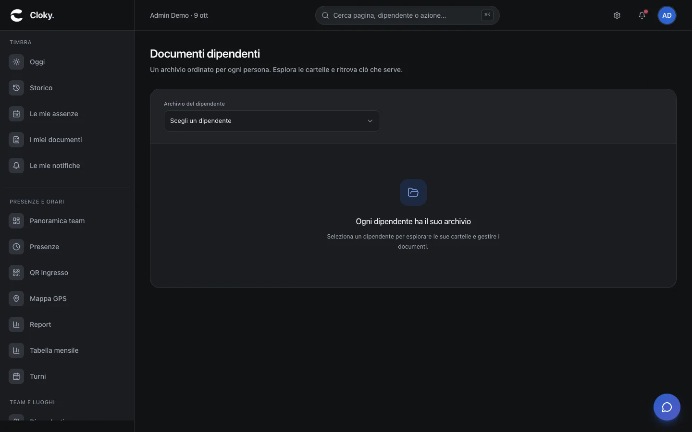692x432 pixels.
Task: Select I miei documenti menu item
Action: pos(67,140)
